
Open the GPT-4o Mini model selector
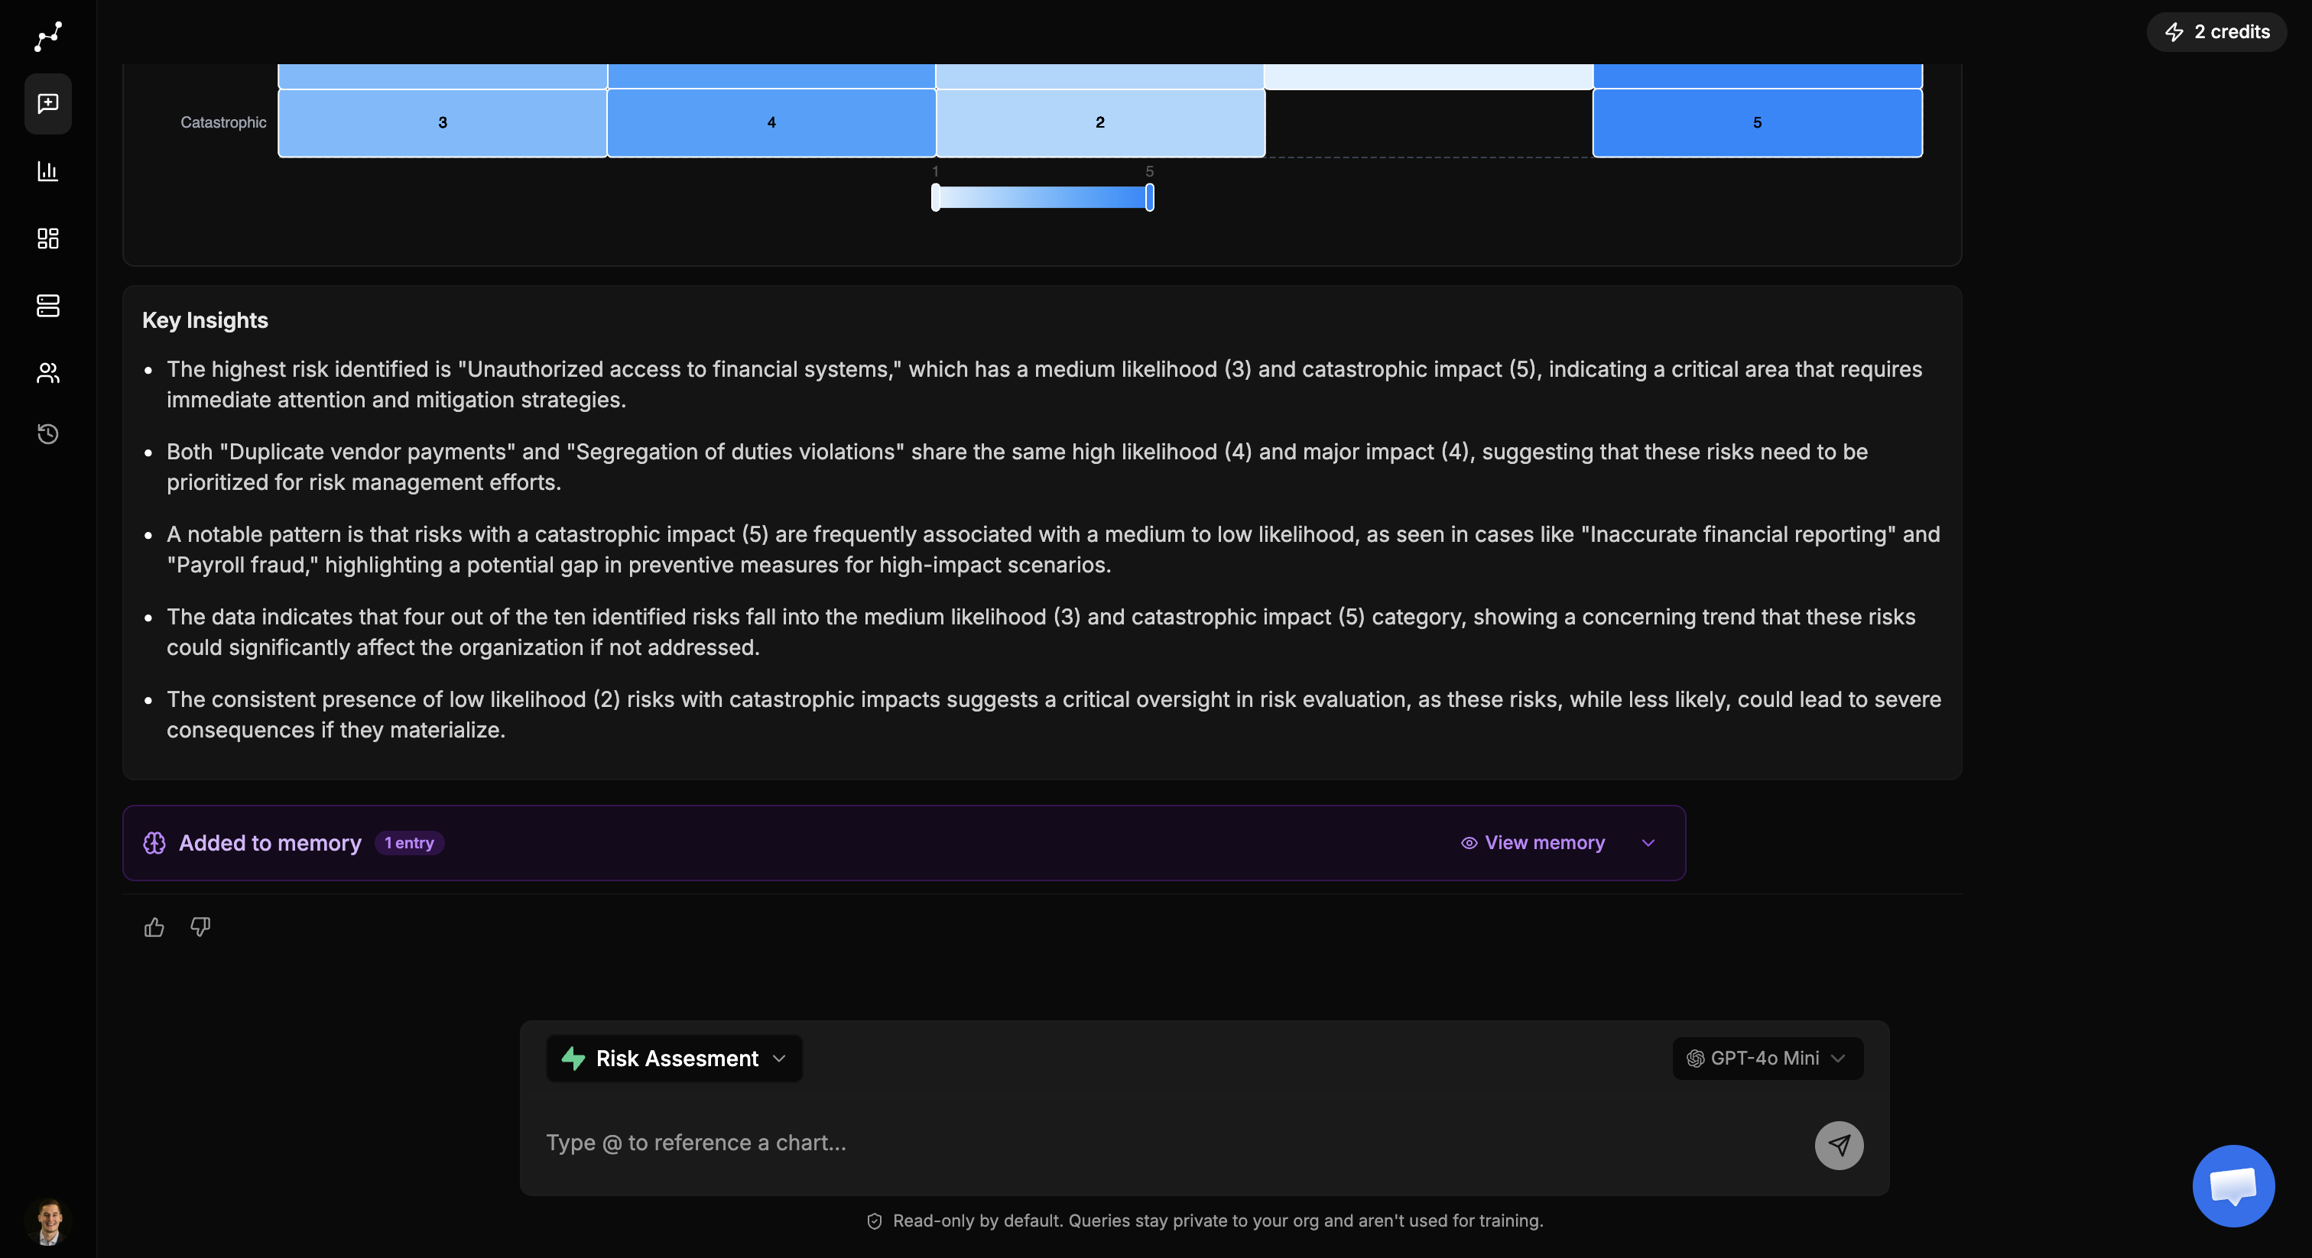coord(1767,1059)
